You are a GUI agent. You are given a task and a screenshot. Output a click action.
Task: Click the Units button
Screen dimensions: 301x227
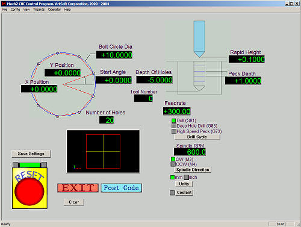[184, 184]
